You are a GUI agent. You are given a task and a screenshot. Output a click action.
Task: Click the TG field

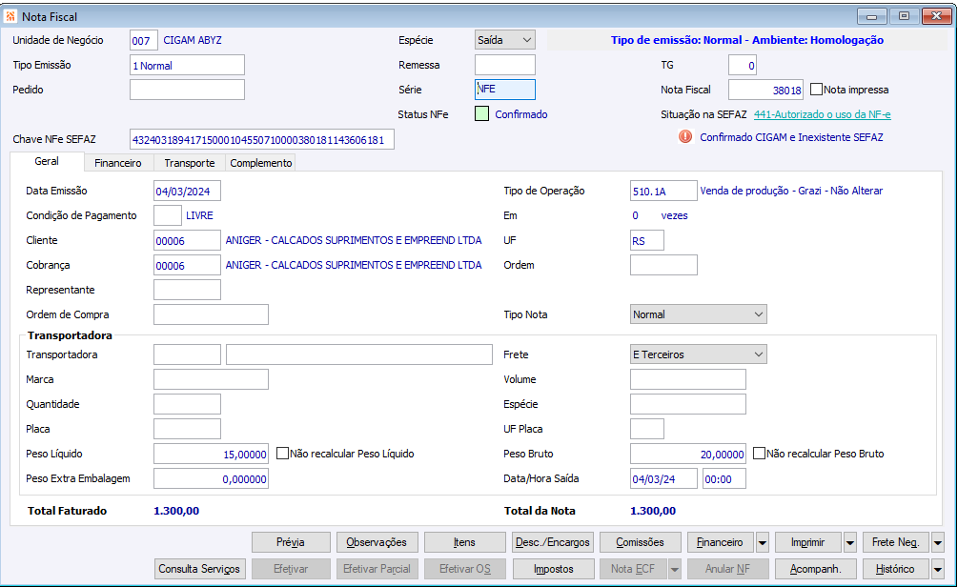(x=743, y=65)
